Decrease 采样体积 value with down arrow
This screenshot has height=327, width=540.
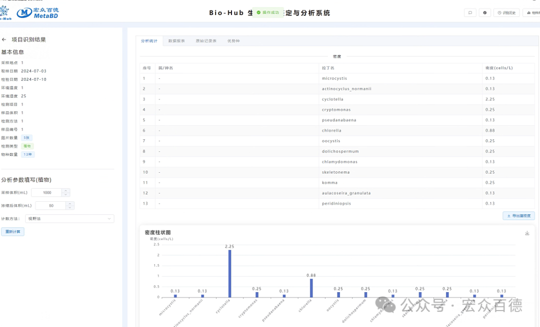[66, 195]
